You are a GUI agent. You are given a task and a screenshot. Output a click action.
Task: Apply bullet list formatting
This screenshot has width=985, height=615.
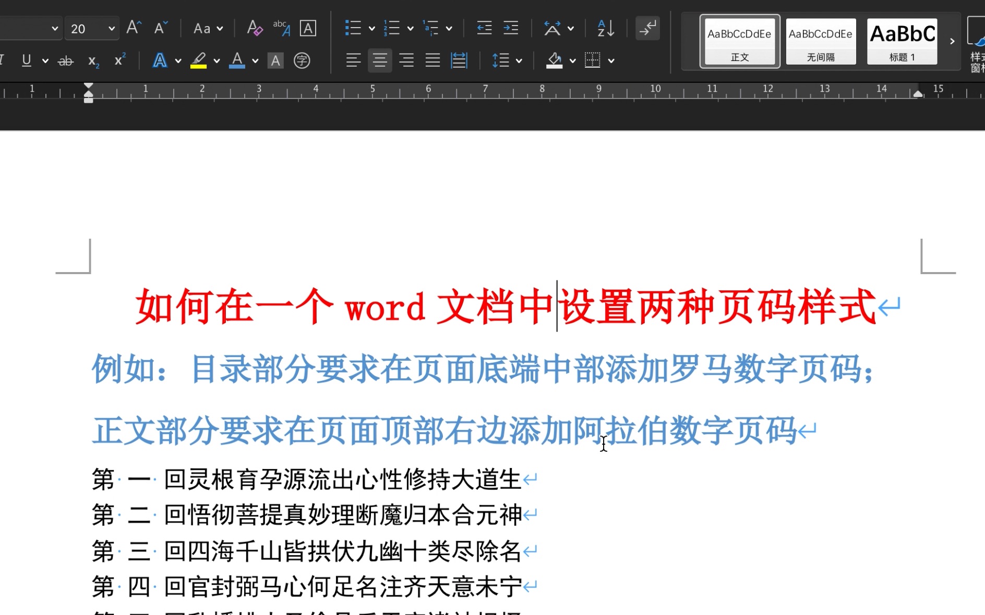click(x=353, y=28)
